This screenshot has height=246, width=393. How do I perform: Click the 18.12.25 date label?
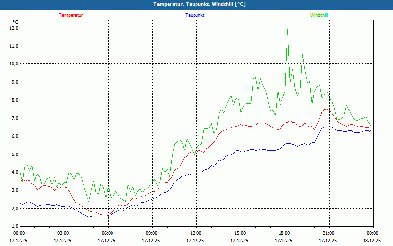372,241
